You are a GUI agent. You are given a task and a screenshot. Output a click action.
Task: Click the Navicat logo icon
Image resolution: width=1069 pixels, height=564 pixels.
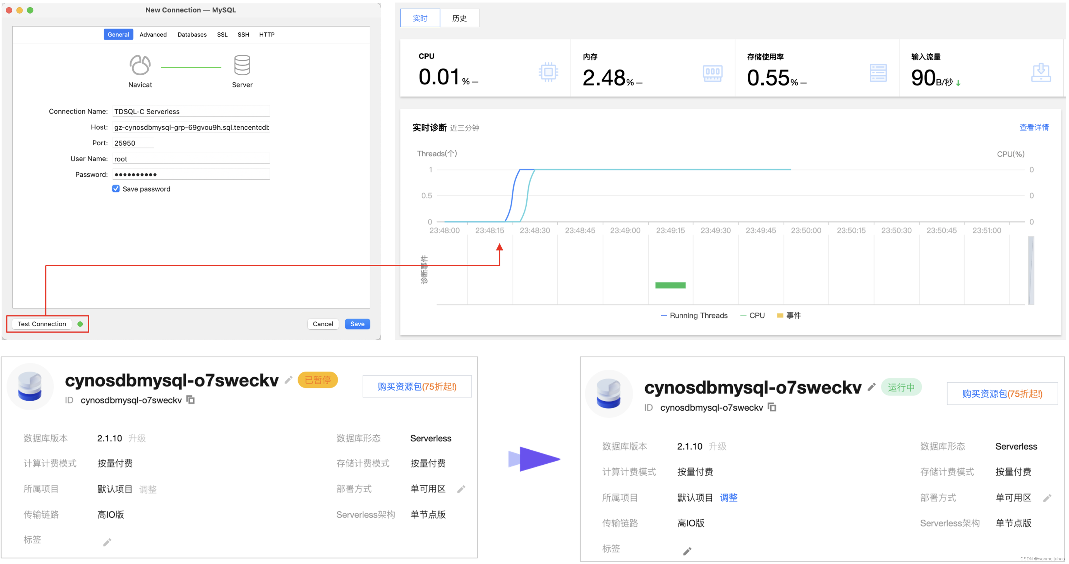tap(140, 65)
